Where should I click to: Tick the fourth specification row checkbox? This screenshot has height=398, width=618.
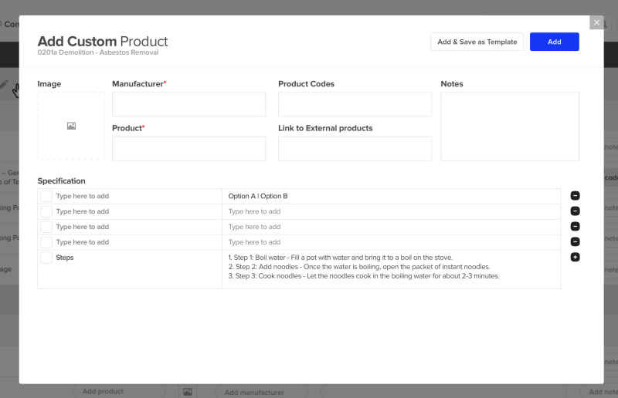pyautogui.click(x=46, y=242)
